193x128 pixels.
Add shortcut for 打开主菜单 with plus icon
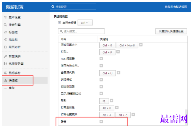[117, 108]
